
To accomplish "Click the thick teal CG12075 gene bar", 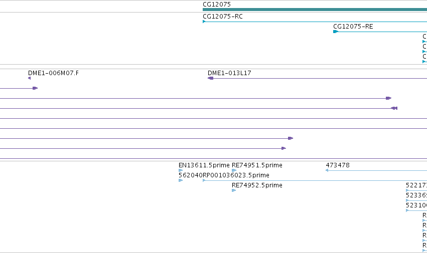I will (315, 10).
